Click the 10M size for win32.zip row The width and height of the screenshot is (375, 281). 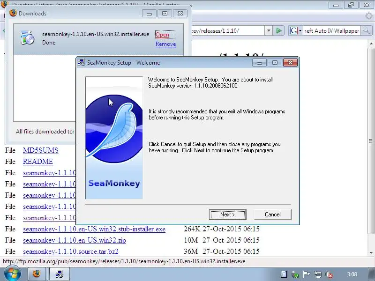click(191, 240)
